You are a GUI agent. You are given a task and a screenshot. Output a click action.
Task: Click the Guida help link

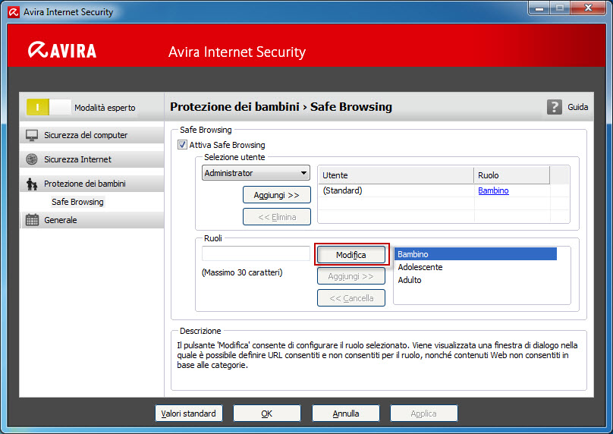click(578, 107)
